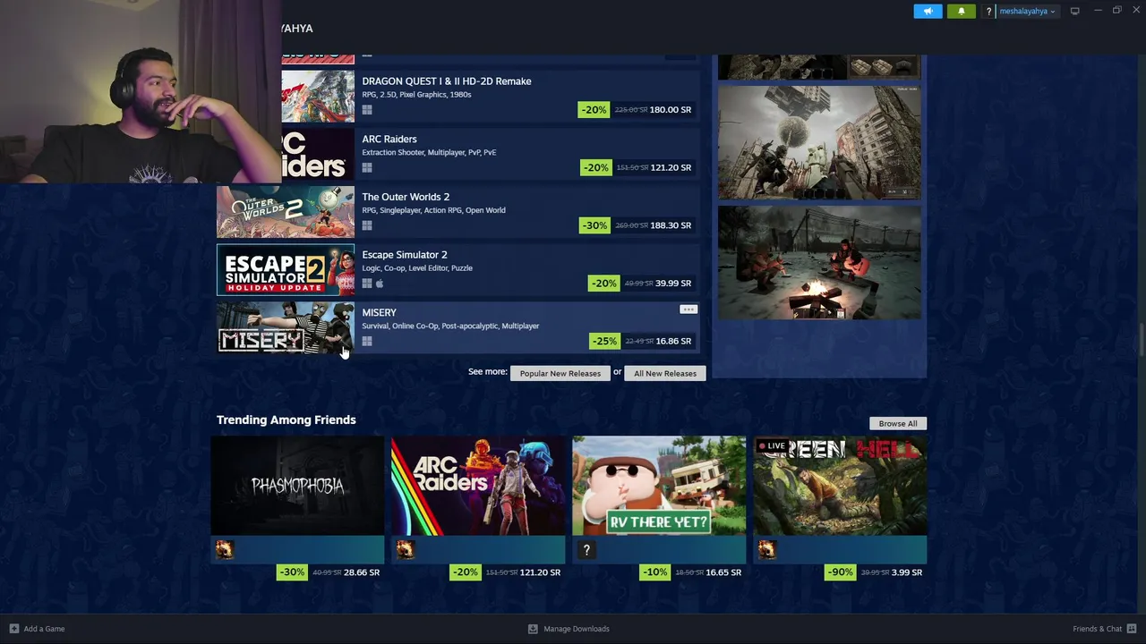Open Popular New Releases
Viewport: 1146px width, 644px height.
point(560,373)
